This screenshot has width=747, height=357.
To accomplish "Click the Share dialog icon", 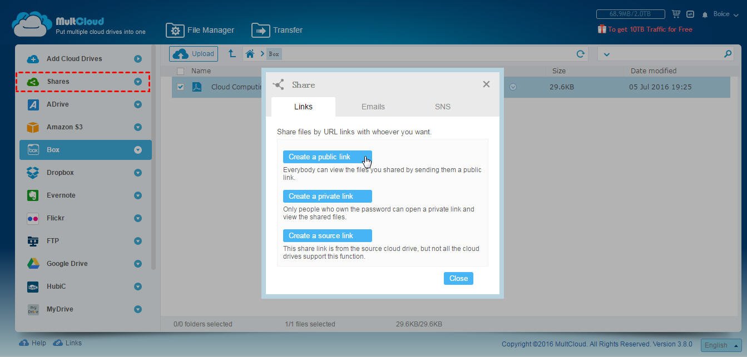I will pos(279,84).
